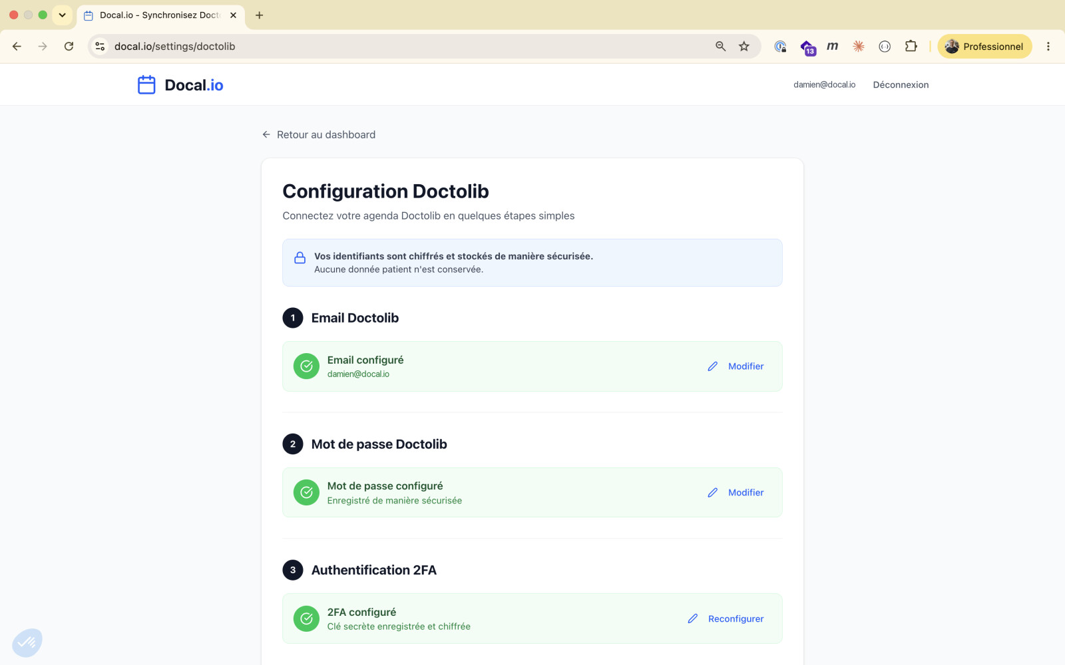Click Retour au dashboard link
Image resolution: width=1065 pixels, height=665 pixels.
(x=326, y=134)
